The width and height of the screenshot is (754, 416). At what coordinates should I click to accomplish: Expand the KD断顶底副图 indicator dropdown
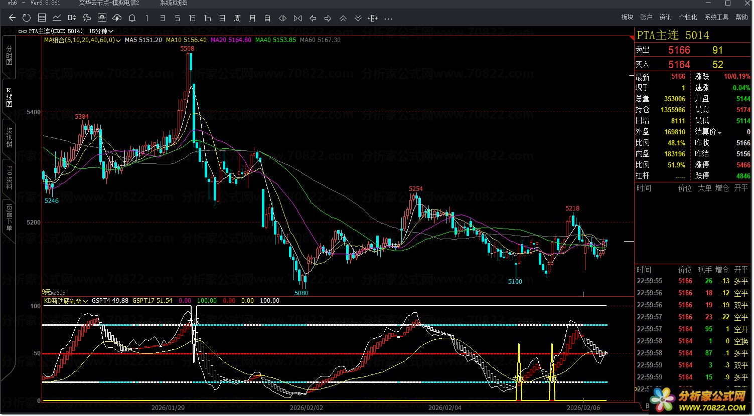pyautogui.click(x=86, y=301)
